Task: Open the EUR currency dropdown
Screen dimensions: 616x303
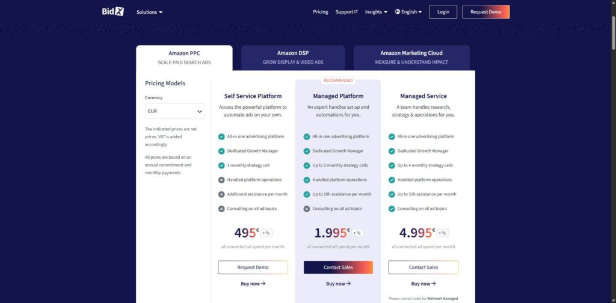Action: coord(175,111)
